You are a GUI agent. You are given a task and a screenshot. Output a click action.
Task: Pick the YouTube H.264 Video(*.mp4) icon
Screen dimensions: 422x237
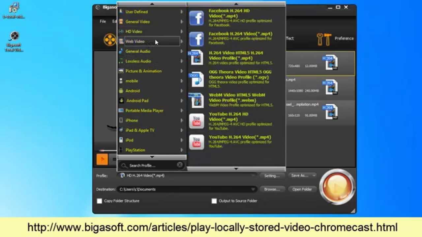196,142
